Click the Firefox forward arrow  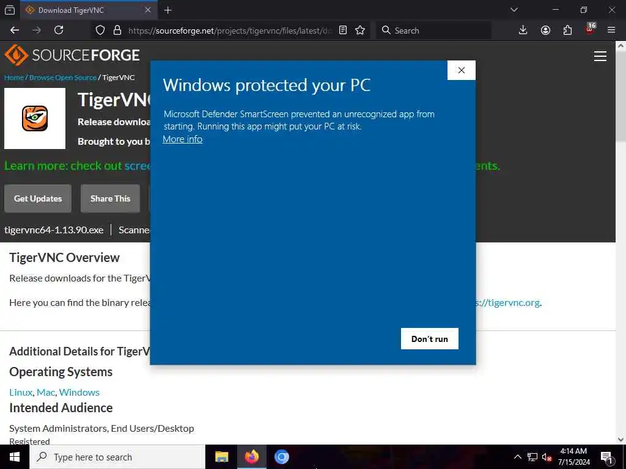click(x=37, y=31)
